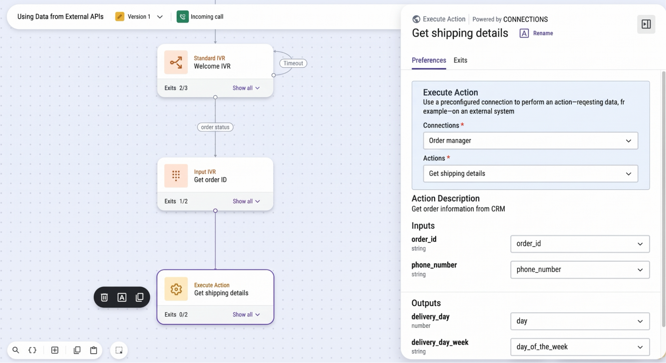
Task: Click the Timeout exit label
Action: coord(293,63)
